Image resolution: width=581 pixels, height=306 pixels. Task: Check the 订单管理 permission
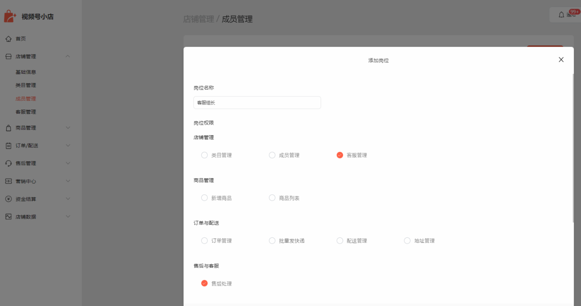point(204,241)
